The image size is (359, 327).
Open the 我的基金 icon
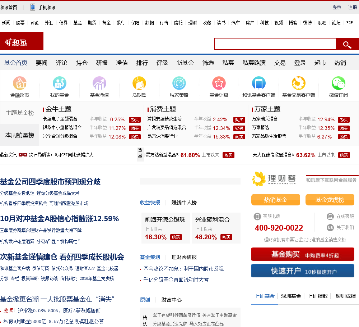coord(60,83)
